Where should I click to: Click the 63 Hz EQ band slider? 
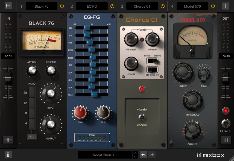point(87,35)
